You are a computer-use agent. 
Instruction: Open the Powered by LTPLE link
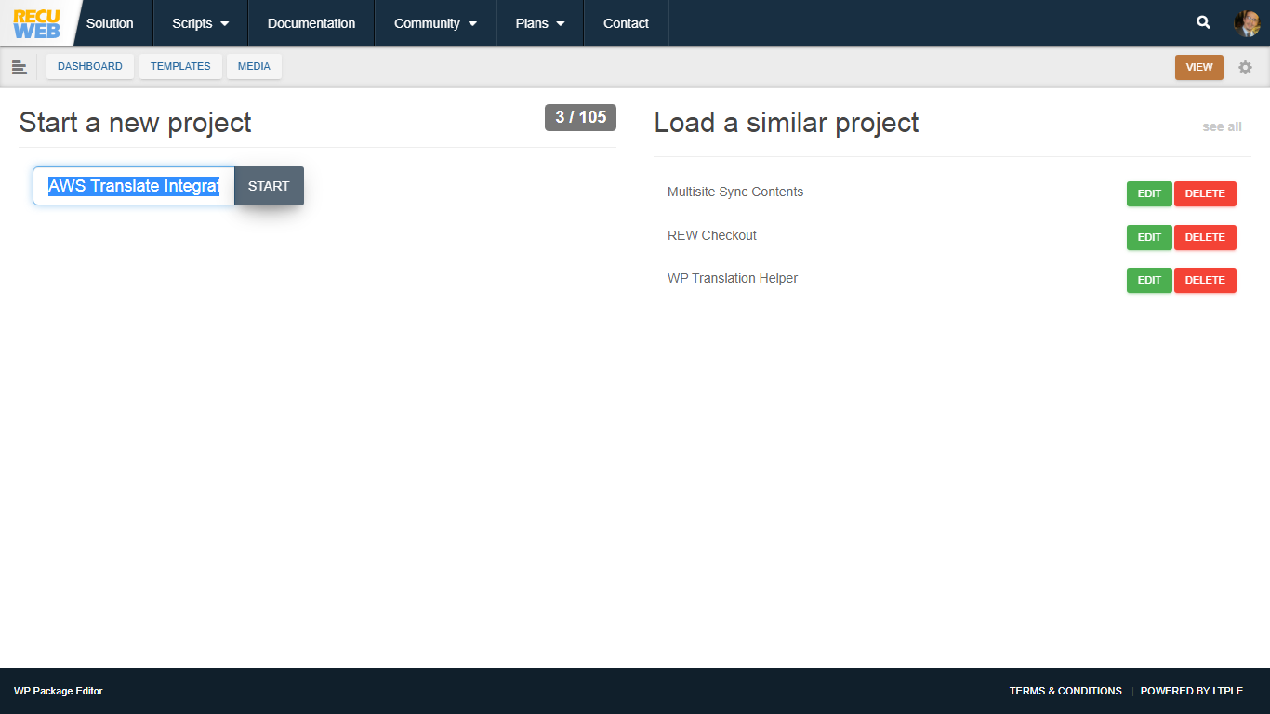[1192, 691]
